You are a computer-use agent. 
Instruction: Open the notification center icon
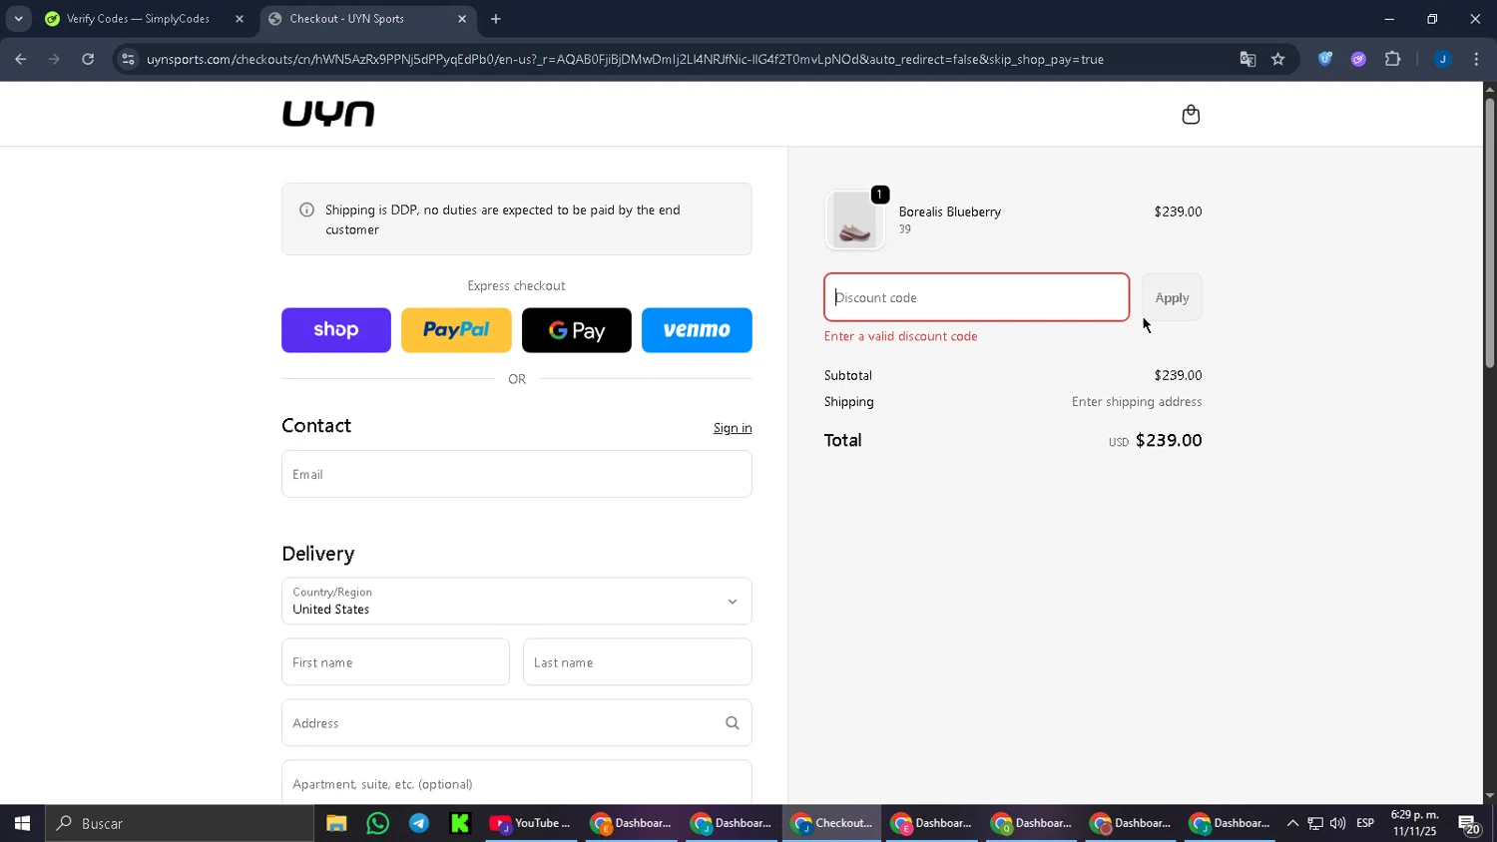1469,824
